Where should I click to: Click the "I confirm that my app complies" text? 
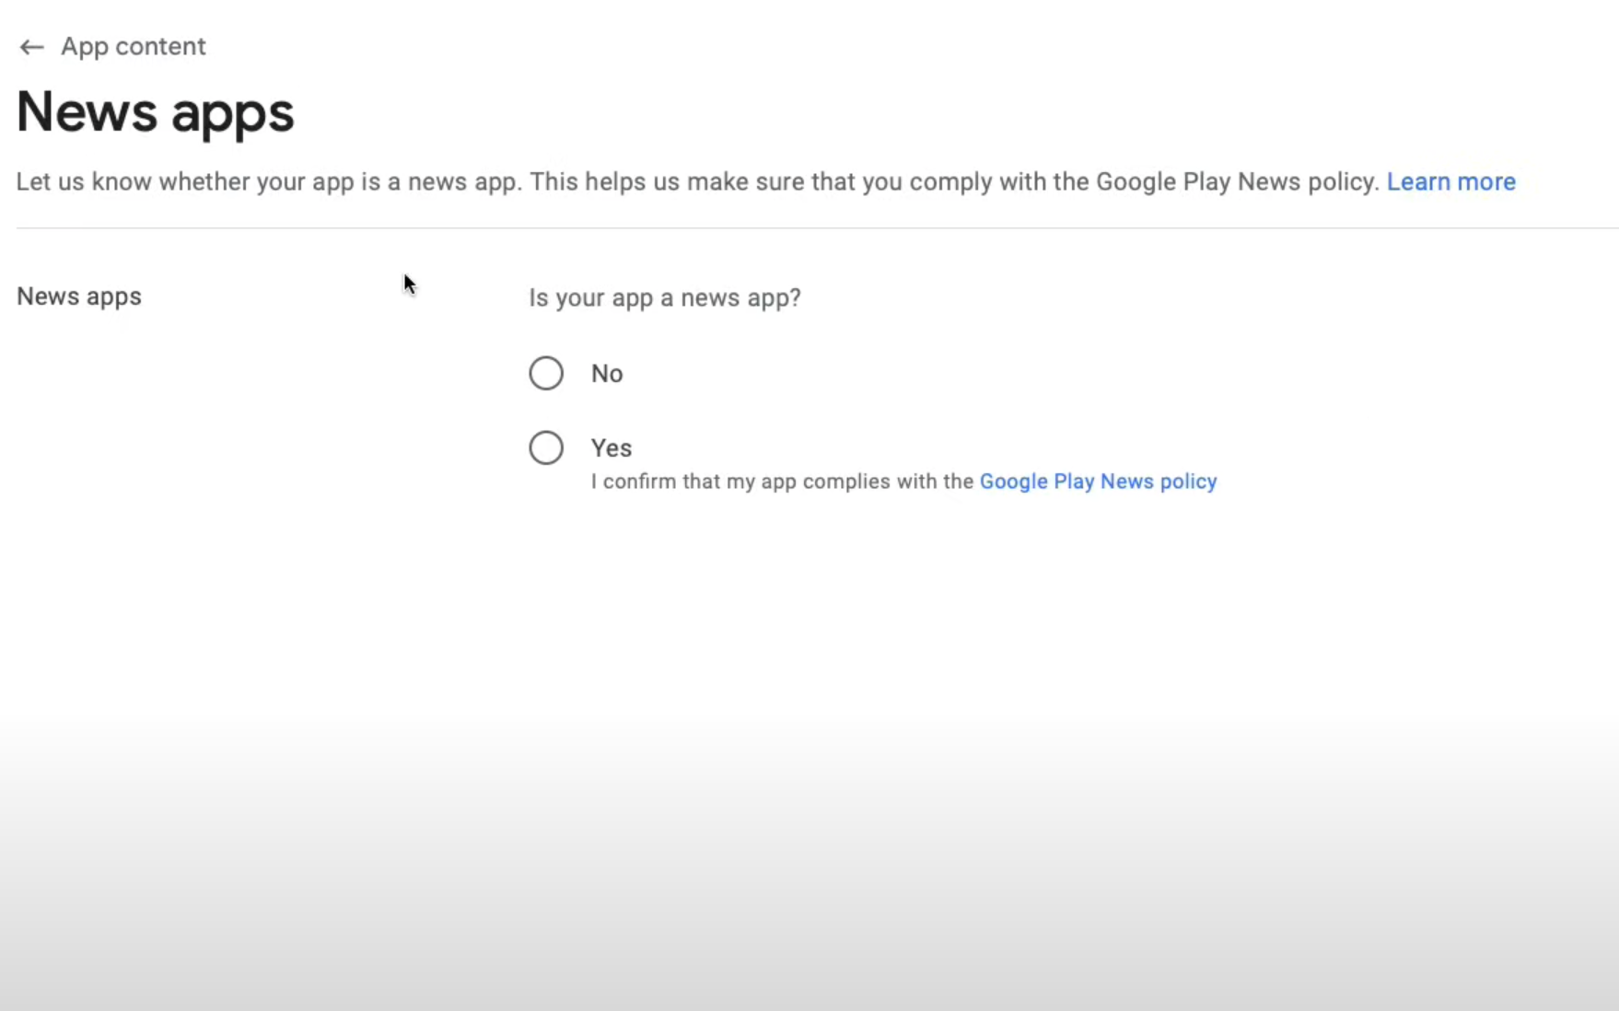pyautogui.click(x=782, y=482)
